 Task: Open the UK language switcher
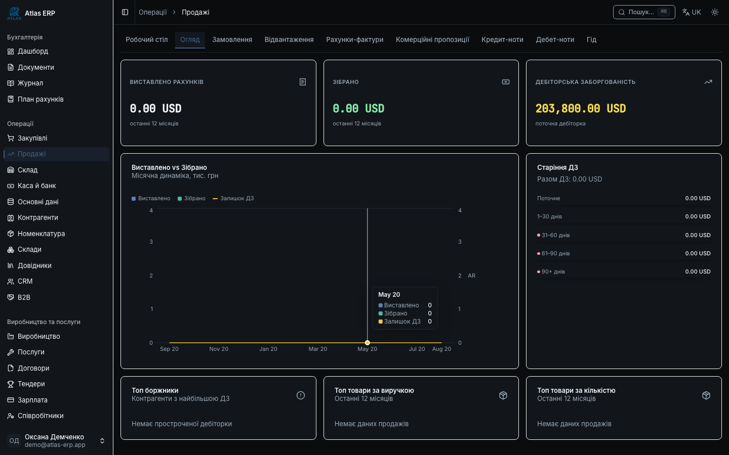point(692,12)
